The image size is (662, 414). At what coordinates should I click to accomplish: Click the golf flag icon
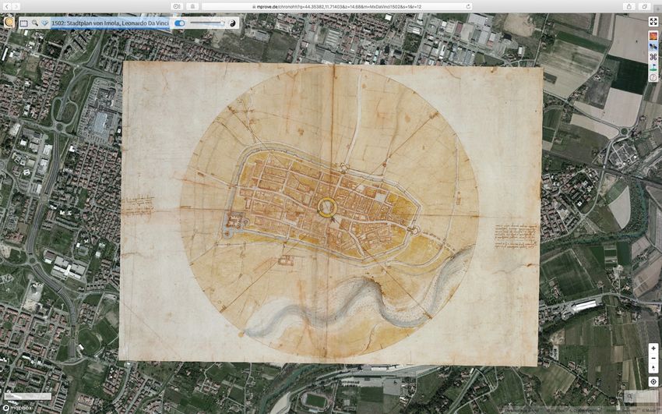[x=653, y=67]
